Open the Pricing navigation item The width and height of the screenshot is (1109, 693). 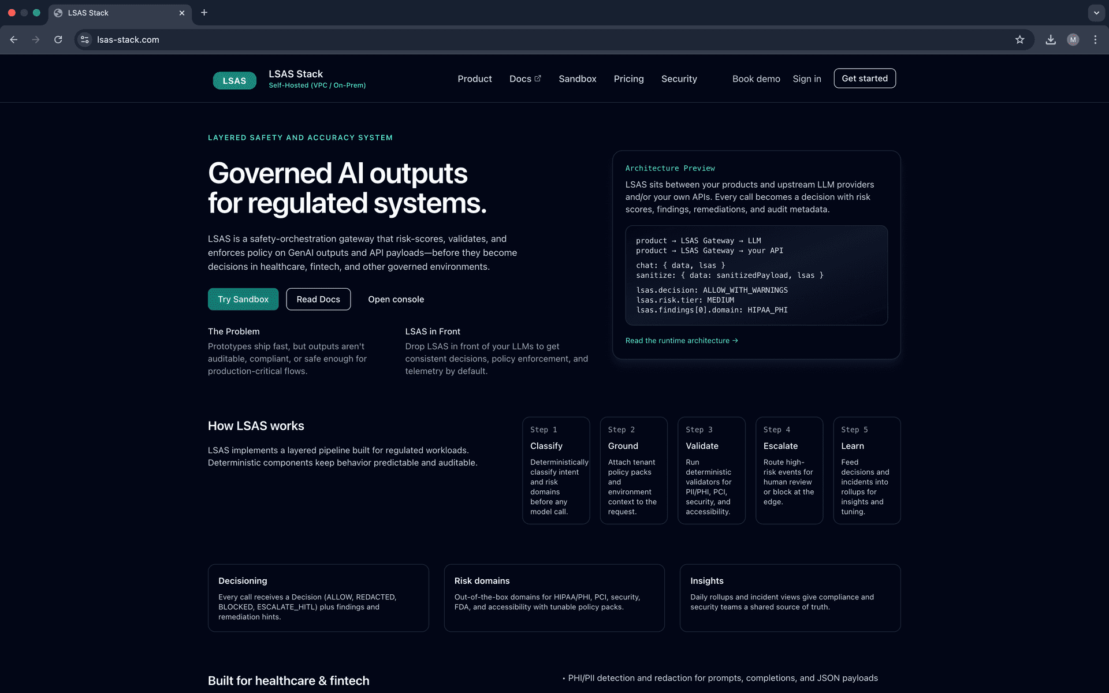coord(628,79)
